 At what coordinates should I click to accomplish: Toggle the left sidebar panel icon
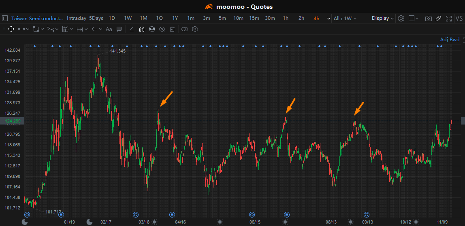coord(4,18)
